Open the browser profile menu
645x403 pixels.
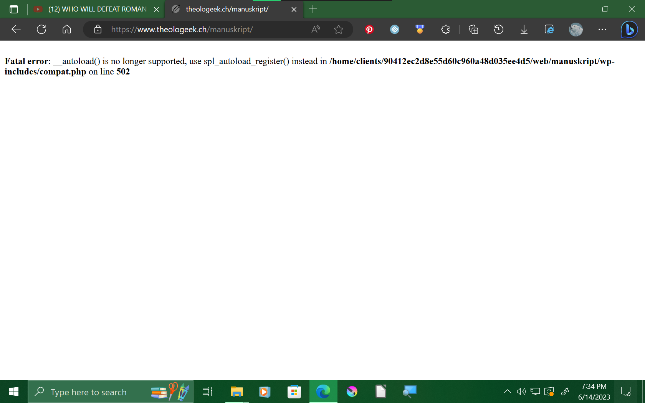click(576, 29)
